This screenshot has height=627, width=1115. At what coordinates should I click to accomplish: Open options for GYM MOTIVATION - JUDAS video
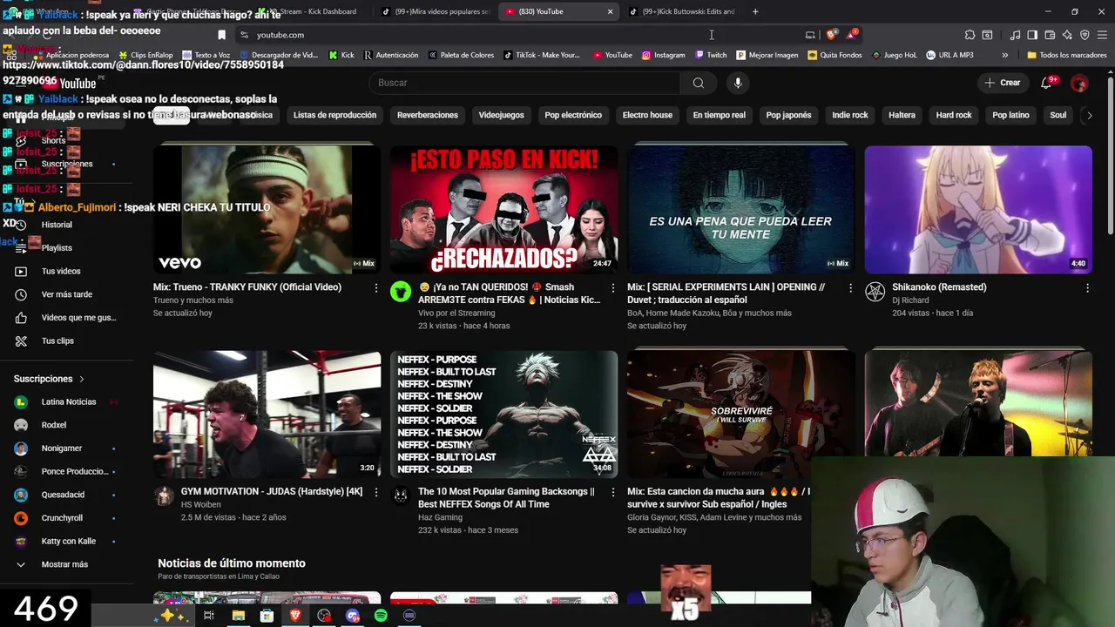[x=376, y=493]
